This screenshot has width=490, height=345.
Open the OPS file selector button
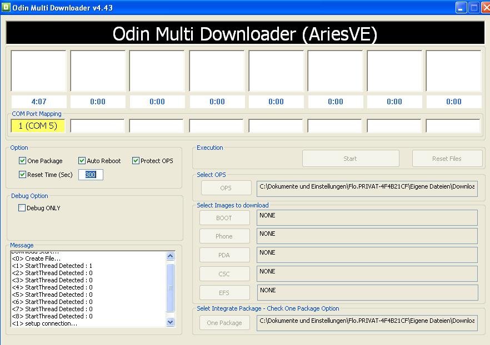(x=226, y=188)
